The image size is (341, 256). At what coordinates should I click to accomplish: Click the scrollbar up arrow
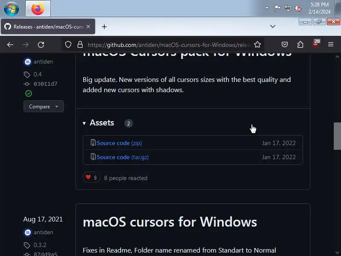point(337,57)
